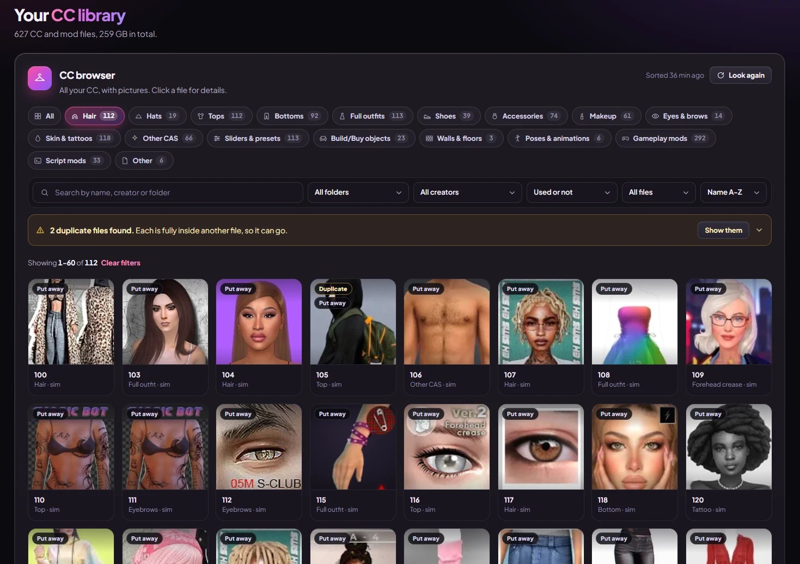Click the sliders icon on Sliders & presets
800x564 pixels.
click(x=217, y=139)
